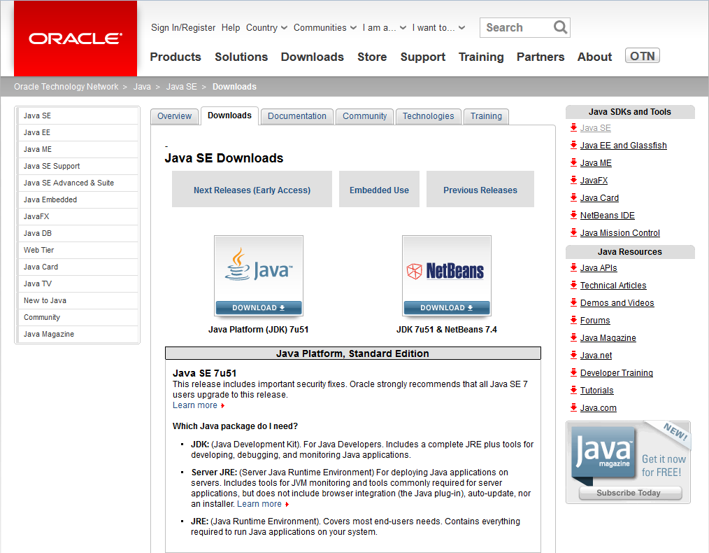Click the NetBeans download image
The height and width of the screenshot is (553, 709).
(x=446, y=276)
